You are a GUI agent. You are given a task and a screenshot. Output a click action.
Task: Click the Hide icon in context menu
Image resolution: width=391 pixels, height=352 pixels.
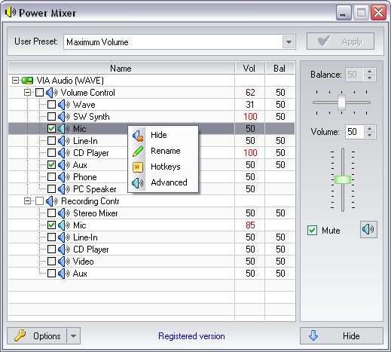coord(138,136)
